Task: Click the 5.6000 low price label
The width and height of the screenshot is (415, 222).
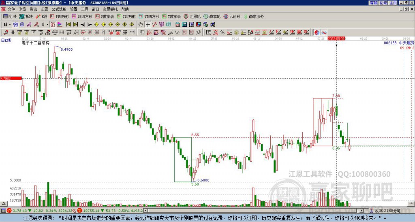Action: coord(203,180)
